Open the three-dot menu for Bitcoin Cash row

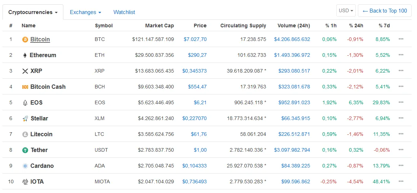pyautogui.click(x=401, y=87)
